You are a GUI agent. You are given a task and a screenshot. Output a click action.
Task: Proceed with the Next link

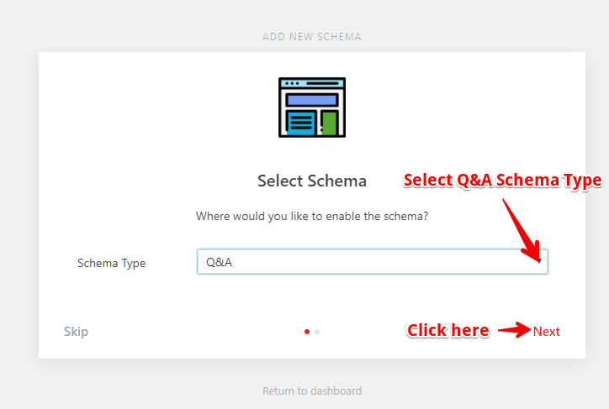click(546, 332)
